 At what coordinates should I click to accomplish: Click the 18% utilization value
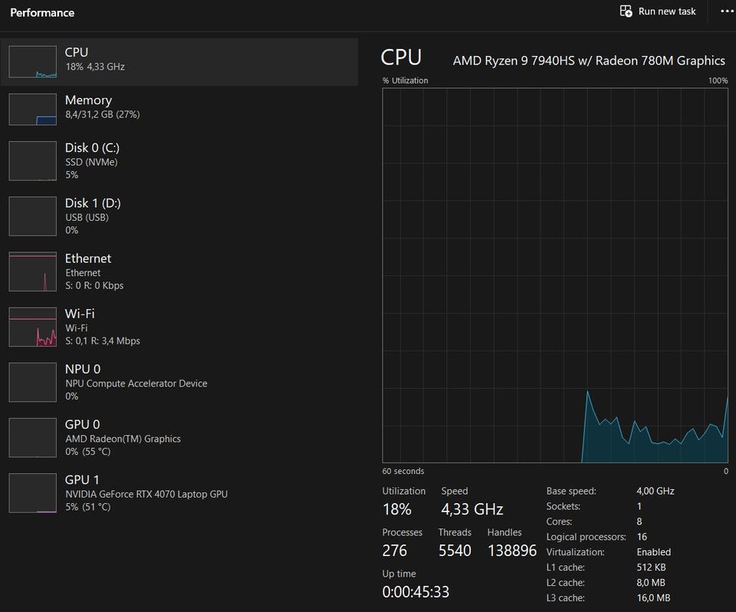click(397, 509)
